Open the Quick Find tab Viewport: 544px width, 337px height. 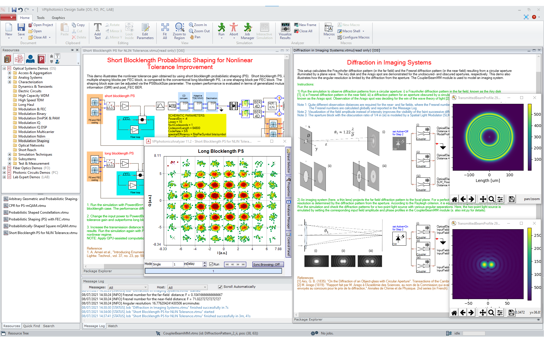click(x=31, y=326)
